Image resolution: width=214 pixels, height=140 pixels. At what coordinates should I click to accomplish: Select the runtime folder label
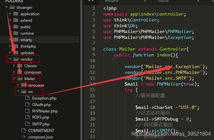pyautogui.click(x=27, y=33)
